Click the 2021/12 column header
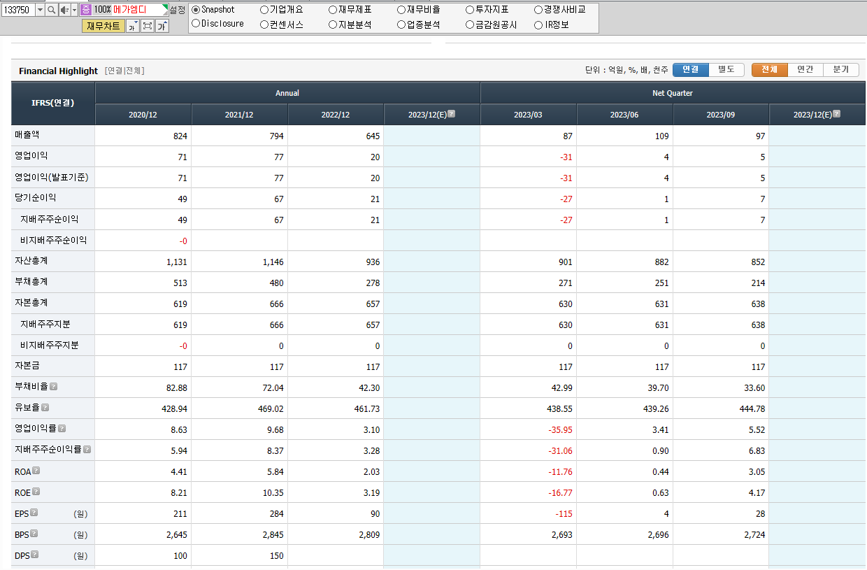 240,115
